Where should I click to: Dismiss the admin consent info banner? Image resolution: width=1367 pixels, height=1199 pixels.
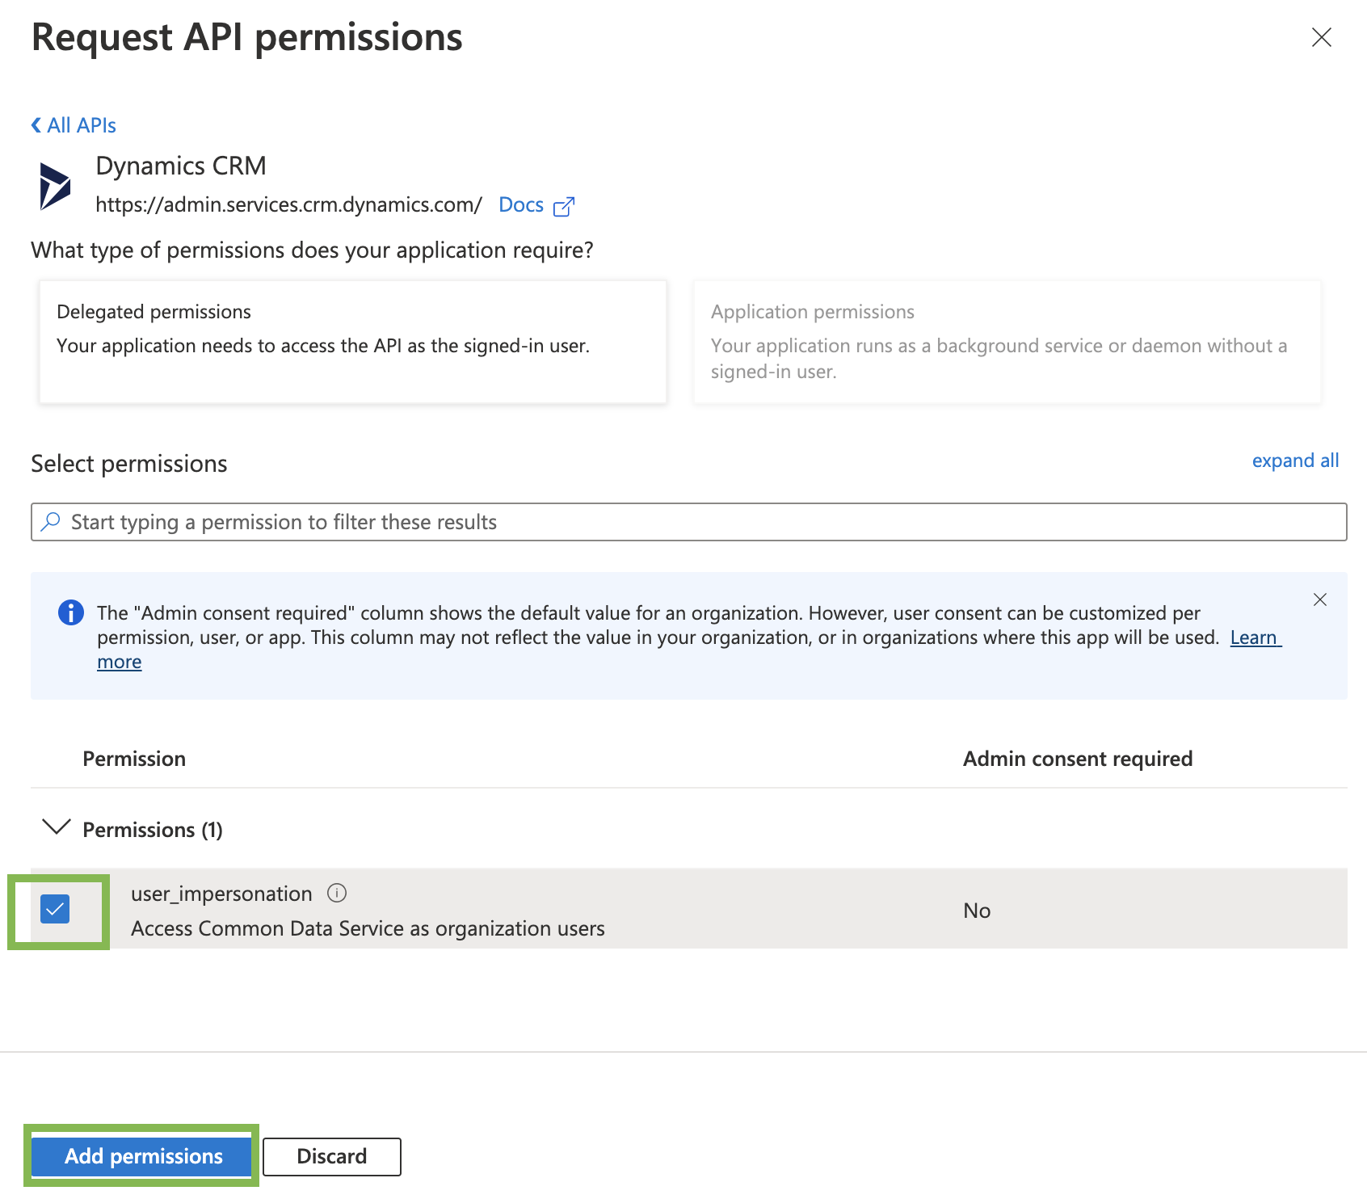[1319, 599]
